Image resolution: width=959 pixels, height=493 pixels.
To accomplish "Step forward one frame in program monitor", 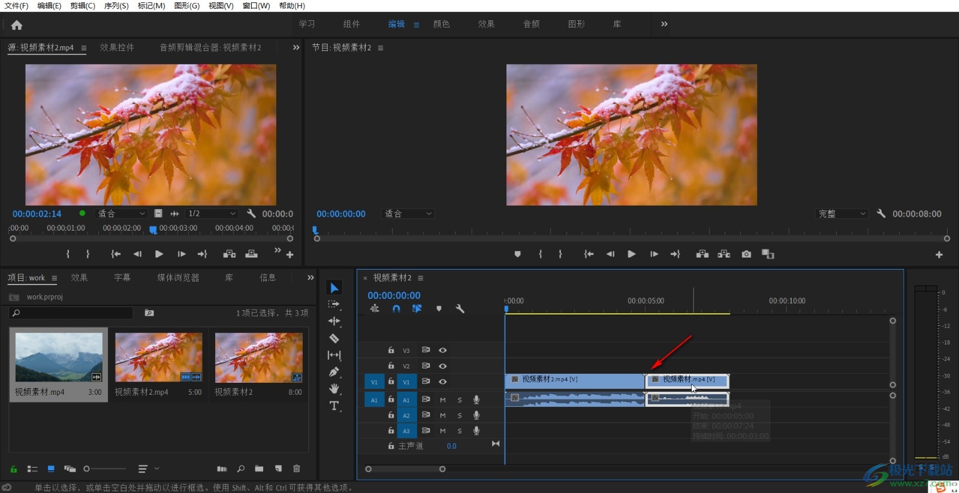I will 654,254.
